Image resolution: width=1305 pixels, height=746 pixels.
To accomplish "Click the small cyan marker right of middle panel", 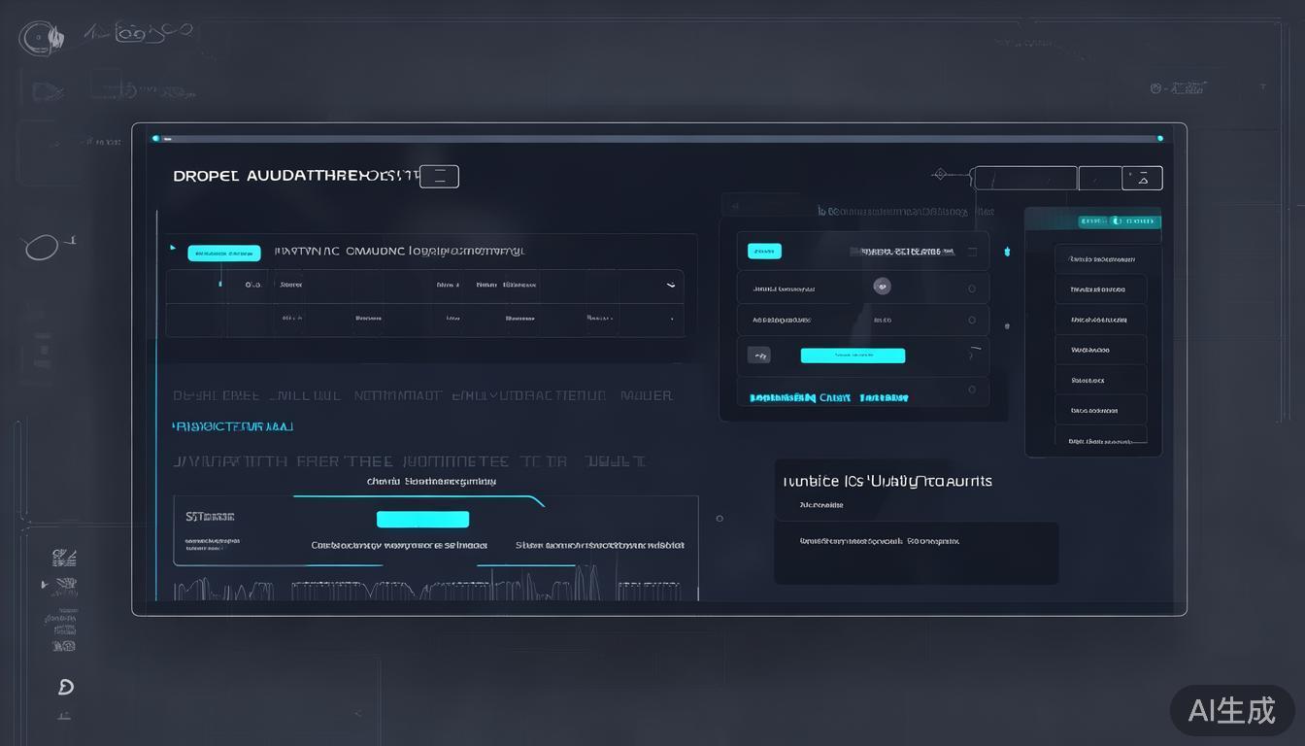I will coord(1007,252).
